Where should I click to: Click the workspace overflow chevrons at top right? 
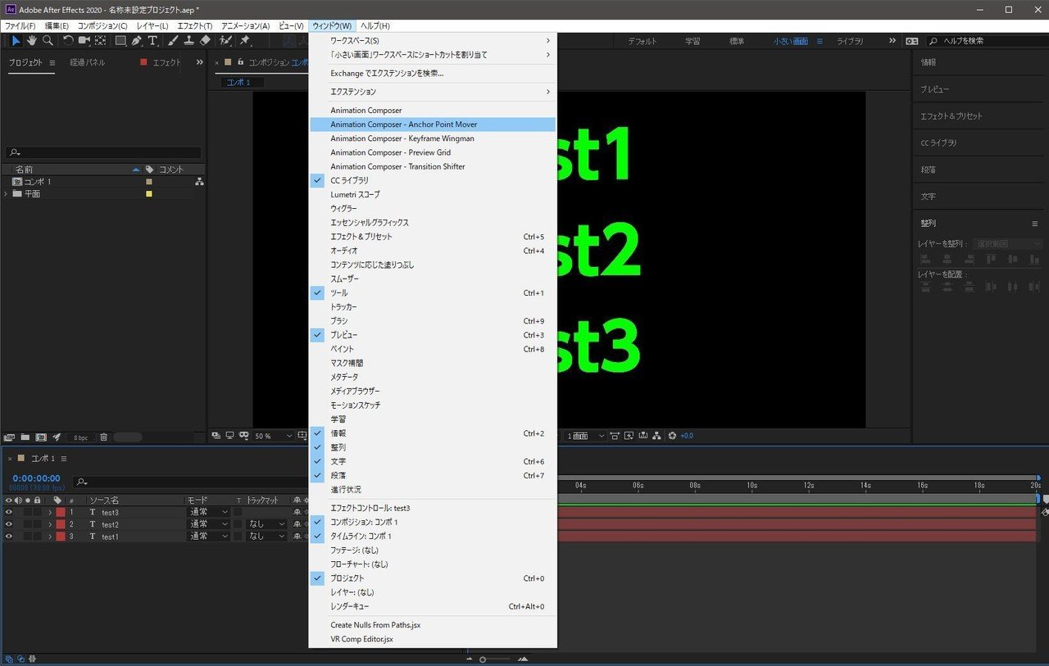coord(892,41)
